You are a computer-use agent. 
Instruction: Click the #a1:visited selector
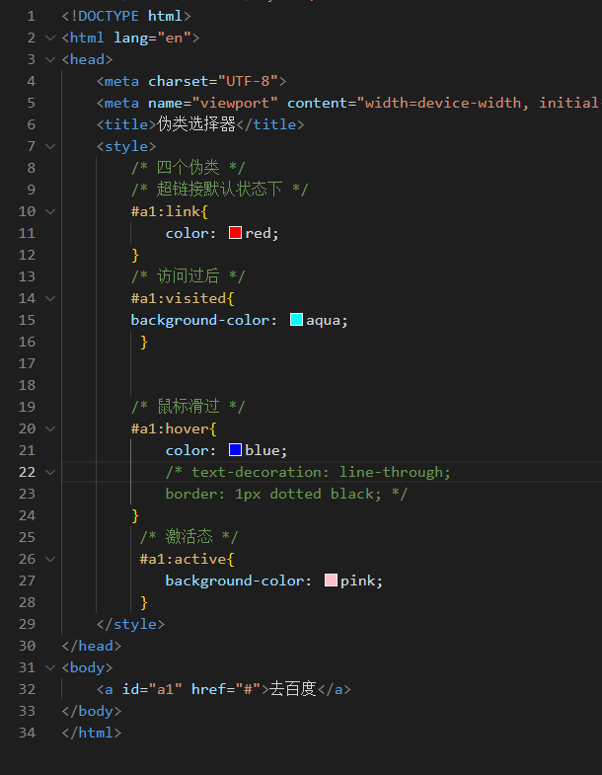coord(179,298)
